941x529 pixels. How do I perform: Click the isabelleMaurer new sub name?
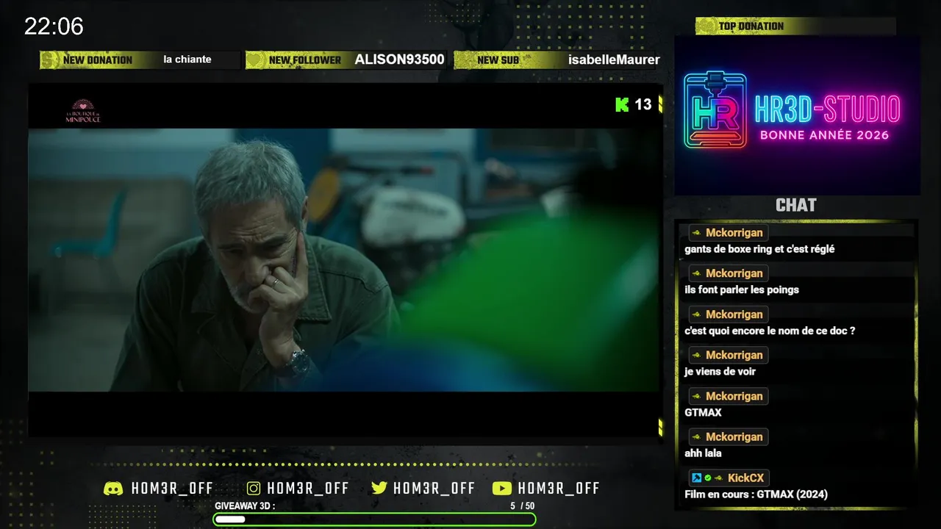(614, 60)
